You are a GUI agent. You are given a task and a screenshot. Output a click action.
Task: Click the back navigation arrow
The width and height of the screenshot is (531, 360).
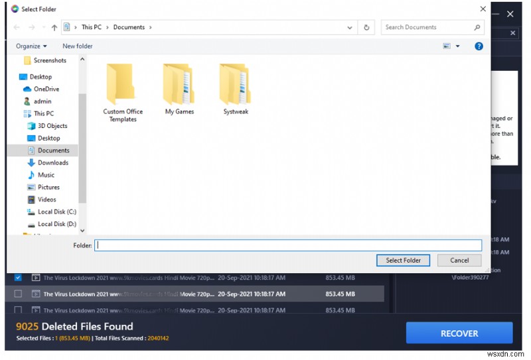click(x=17, y=27)
